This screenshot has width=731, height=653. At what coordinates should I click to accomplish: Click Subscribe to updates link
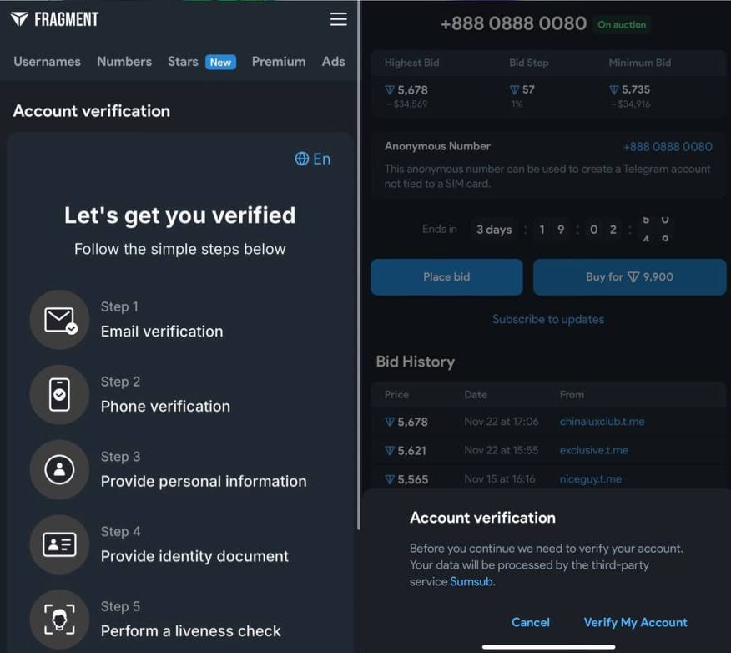coord(548,320)
